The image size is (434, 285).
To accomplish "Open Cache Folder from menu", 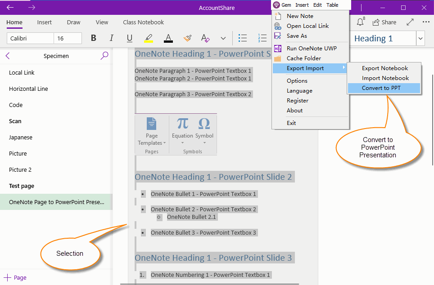I will click(310, 58).
